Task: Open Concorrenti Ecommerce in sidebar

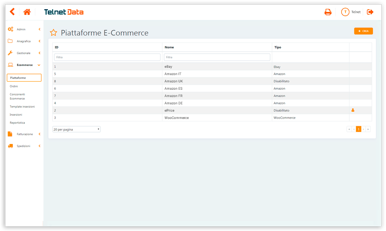Action: (x=17, y=97)
